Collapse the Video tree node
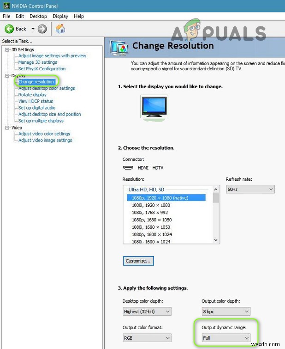The image size is (285, 349). click(x=7, y=128)
